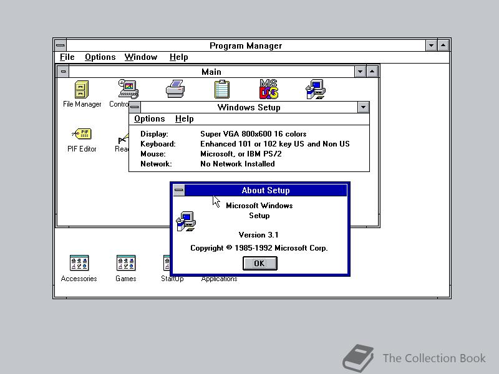
Task: Launch the MS-DOS Prompt icon
Action: click(269, 89)
